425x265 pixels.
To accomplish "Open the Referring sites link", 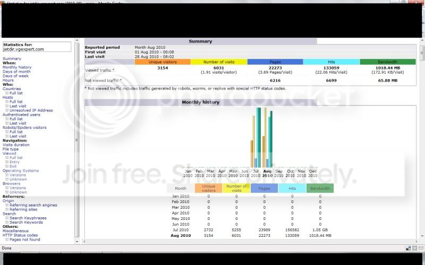I will [23, 209].
